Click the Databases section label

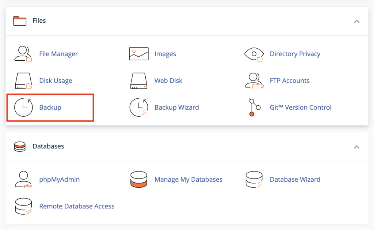48,146
